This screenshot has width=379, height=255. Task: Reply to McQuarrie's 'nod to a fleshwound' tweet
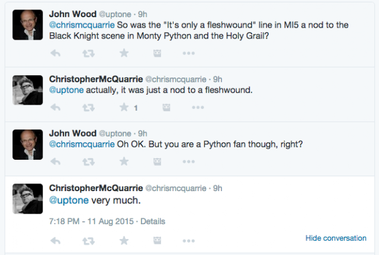(x=55, y=107)
